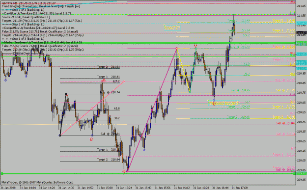Select the thick green line at the chart bottom
The image size is (307, 190).
[148, 174]
